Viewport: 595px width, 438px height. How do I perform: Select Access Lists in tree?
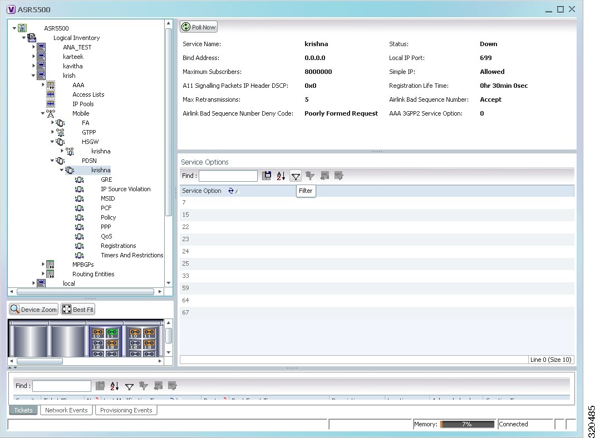[x=88, y=94]
